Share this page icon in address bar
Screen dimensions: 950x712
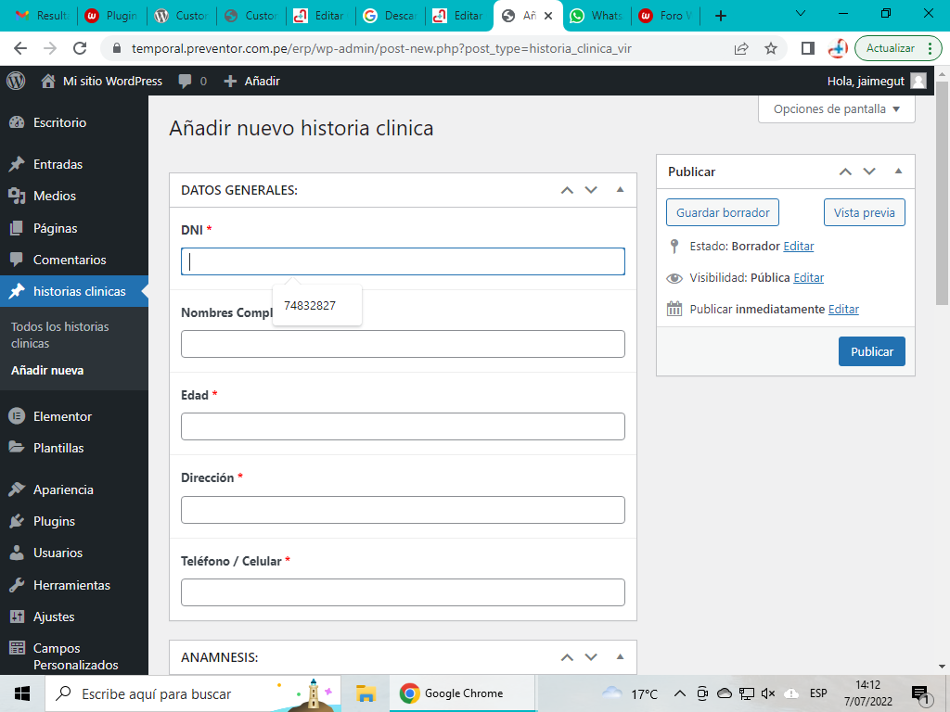741,48
